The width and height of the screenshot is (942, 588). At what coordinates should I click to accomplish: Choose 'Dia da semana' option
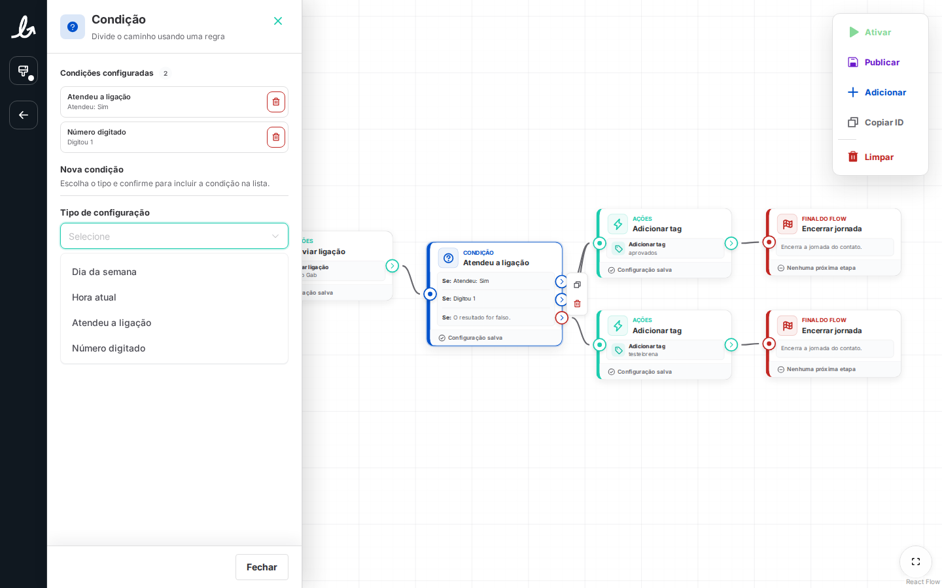coord(174,272)
